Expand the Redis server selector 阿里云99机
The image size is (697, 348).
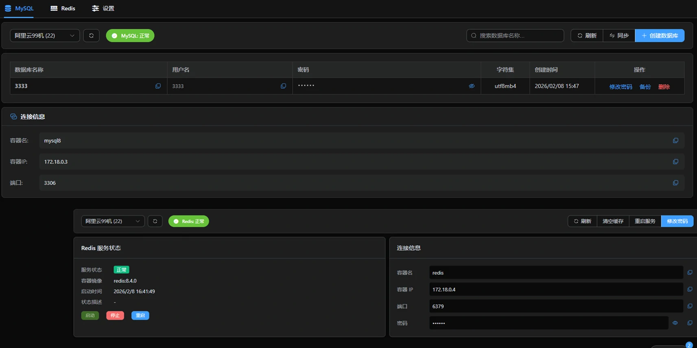click(x=112, y=221)
